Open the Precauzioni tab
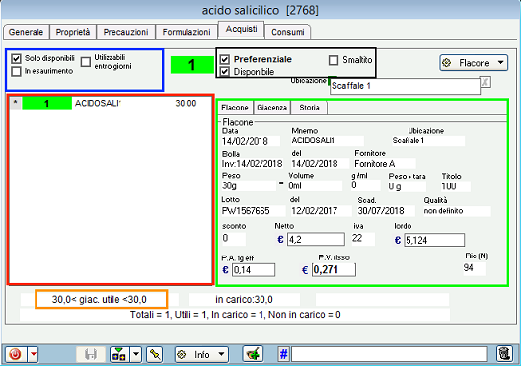Viewport: 521px width, 366px height. click(125, 32)
